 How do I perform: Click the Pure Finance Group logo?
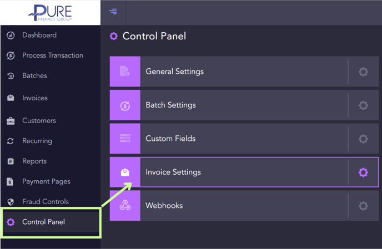50,13
